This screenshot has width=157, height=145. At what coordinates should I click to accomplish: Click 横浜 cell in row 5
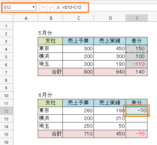pos(50,56)
